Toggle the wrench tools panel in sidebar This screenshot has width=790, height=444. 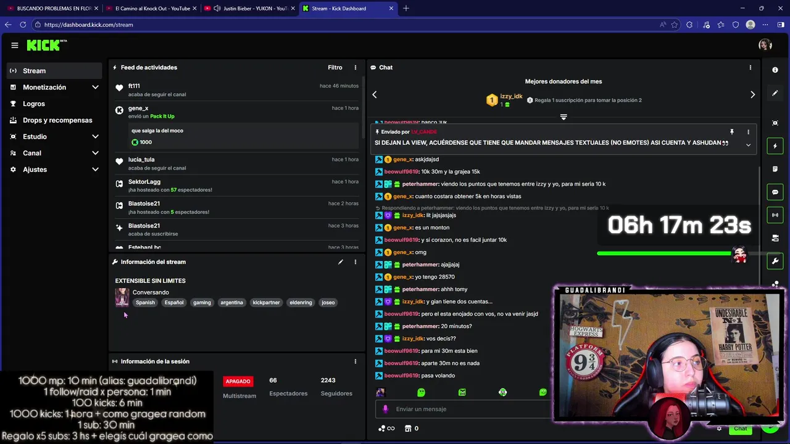point(775,261)
